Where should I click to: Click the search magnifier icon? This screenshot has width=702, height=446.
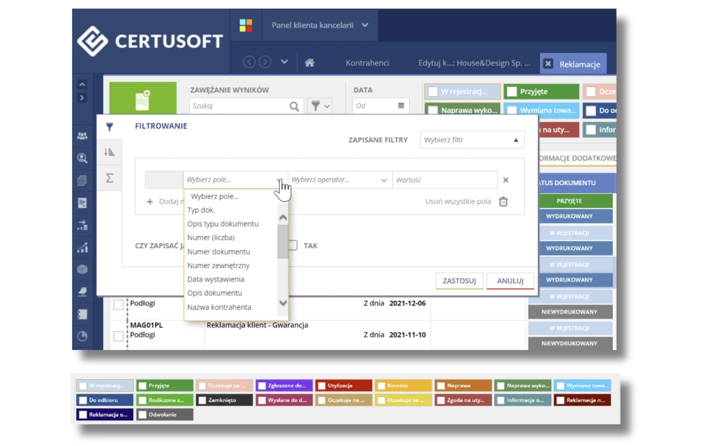click(294, 106)
